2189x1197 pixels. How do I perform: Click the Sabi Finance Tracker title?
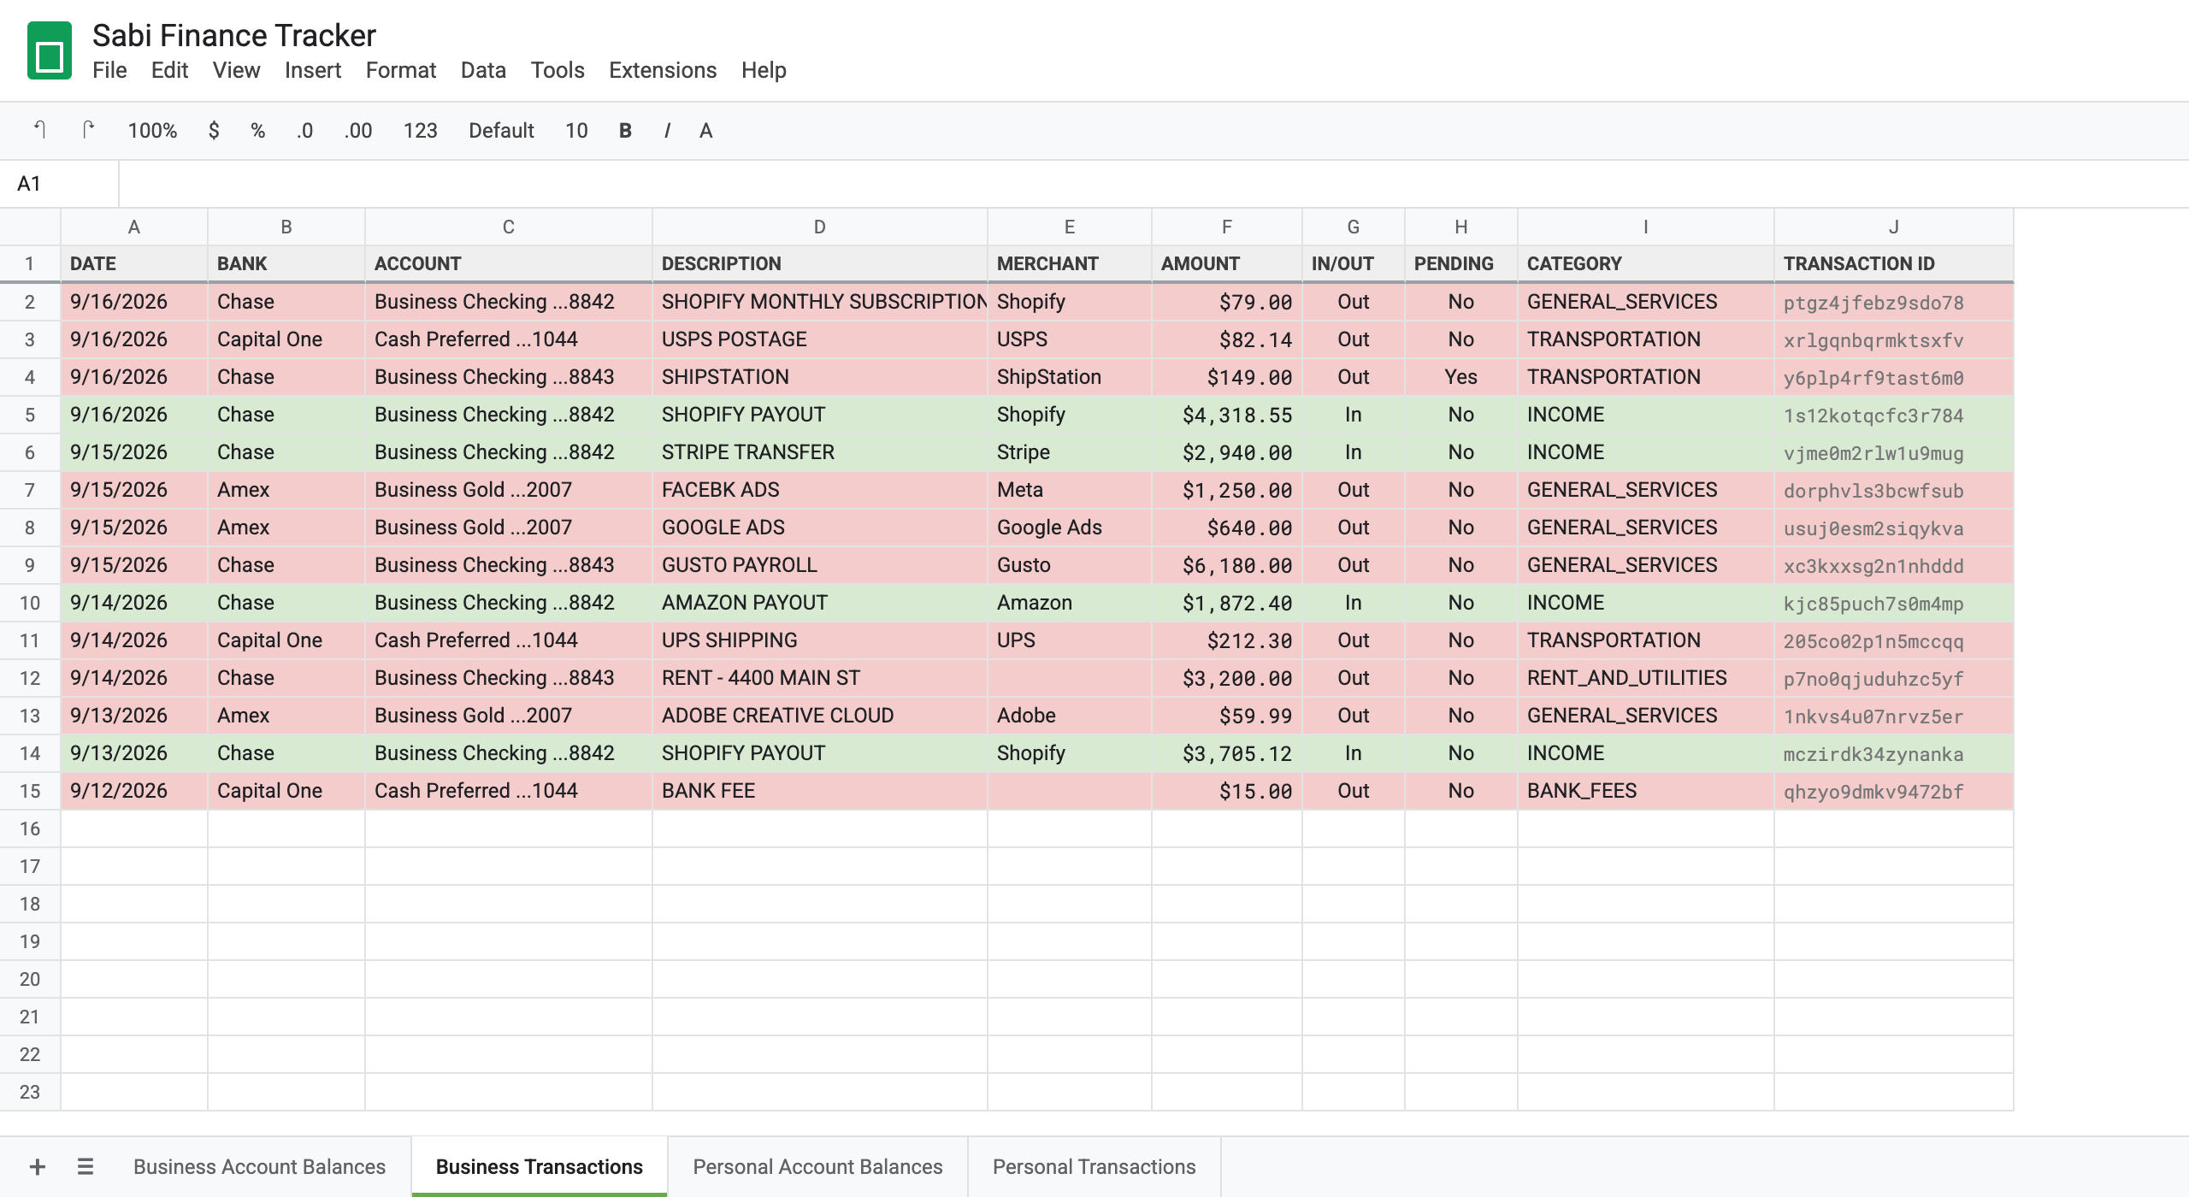(234, 35)
